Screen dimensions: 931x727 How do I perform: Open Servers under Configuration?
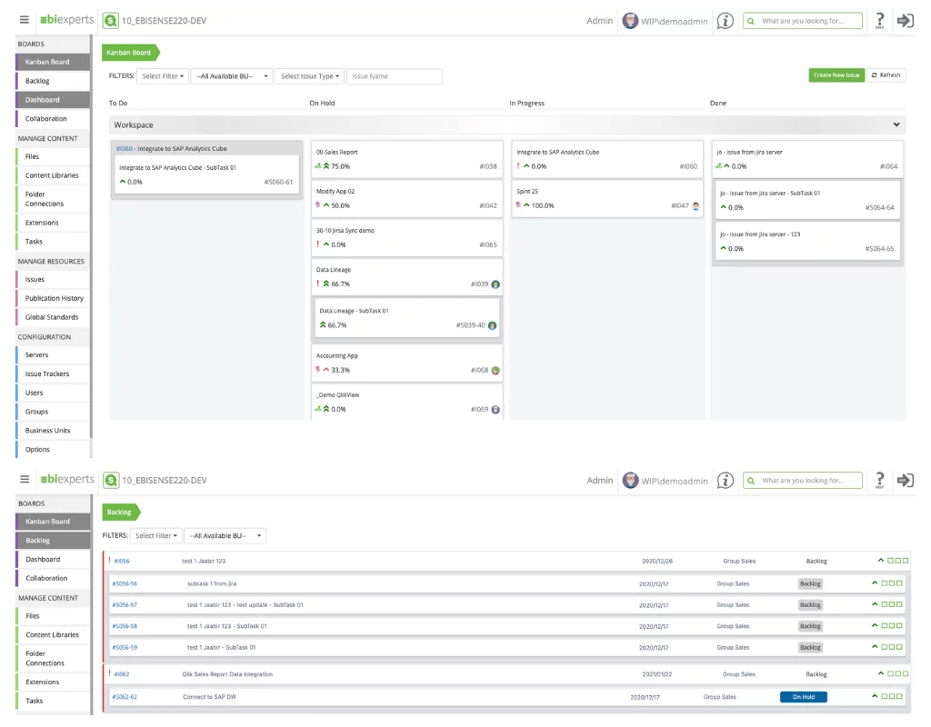pos(53,355)
